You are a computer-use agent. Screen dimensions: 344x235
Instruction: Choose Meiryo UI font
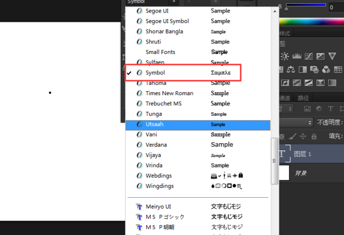[x=198, y=207]
